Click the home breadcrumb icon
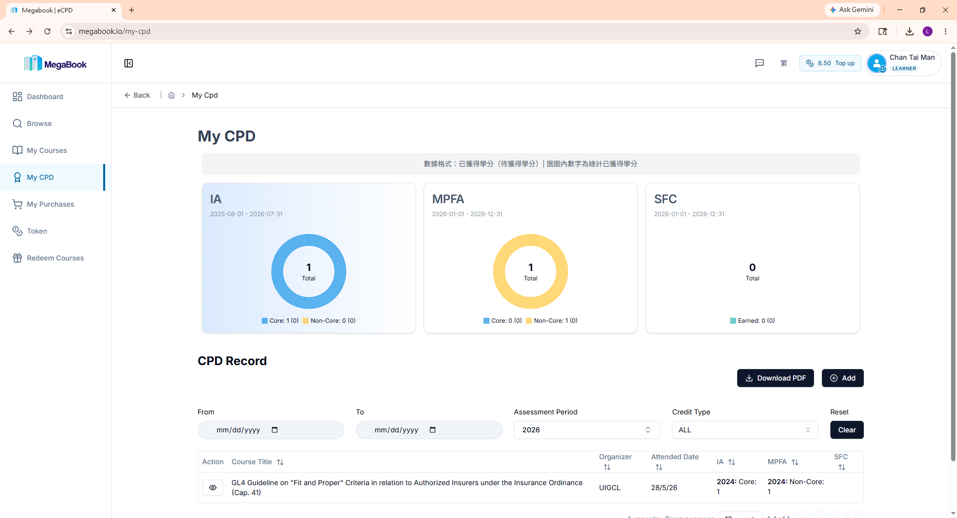 tap(171, 95)
